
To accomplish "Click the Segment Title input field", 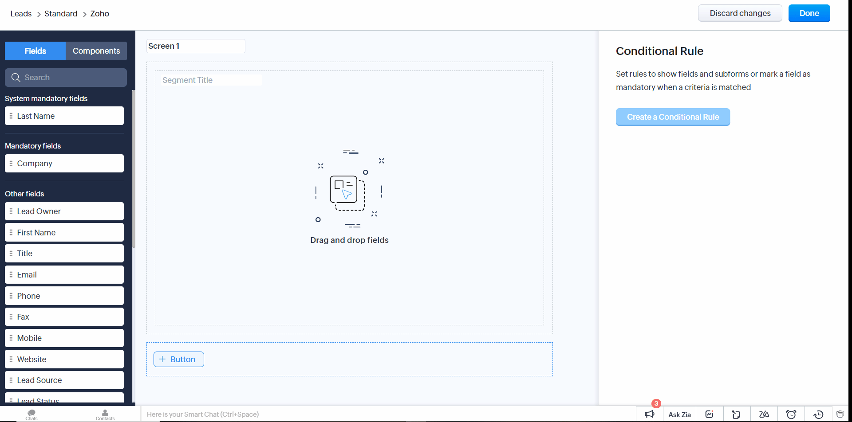I will coord(211,80).
